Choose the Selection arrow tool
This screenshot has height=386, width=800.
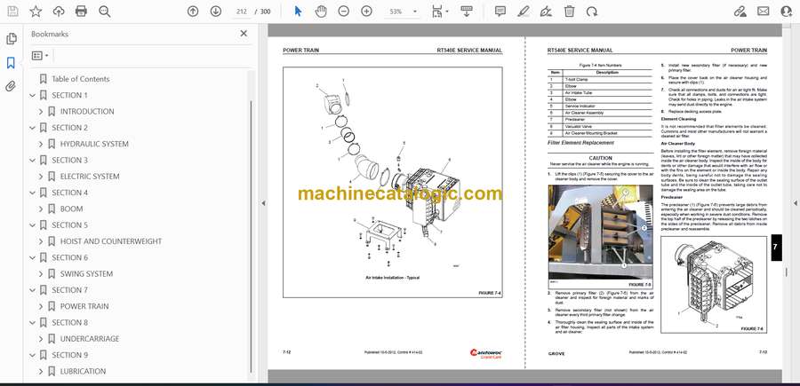[299, 12]
